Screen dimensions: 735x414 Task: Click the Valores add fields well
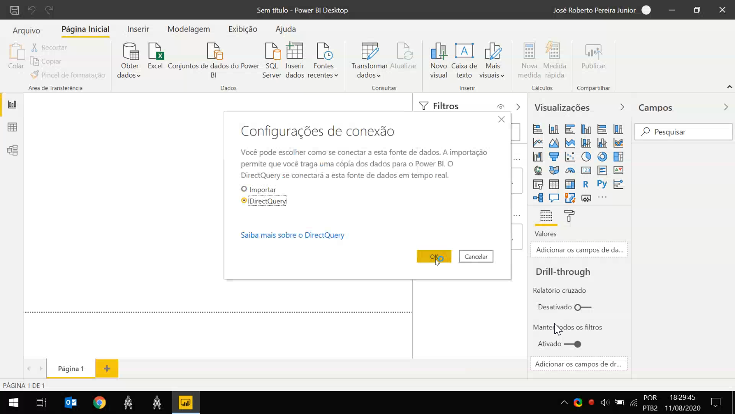[579, 250]
